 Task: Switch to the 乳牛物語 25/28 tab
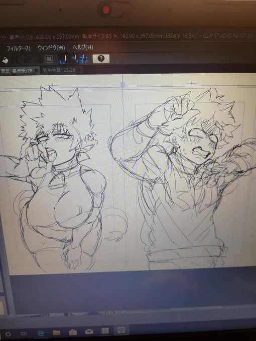point(59,70)
